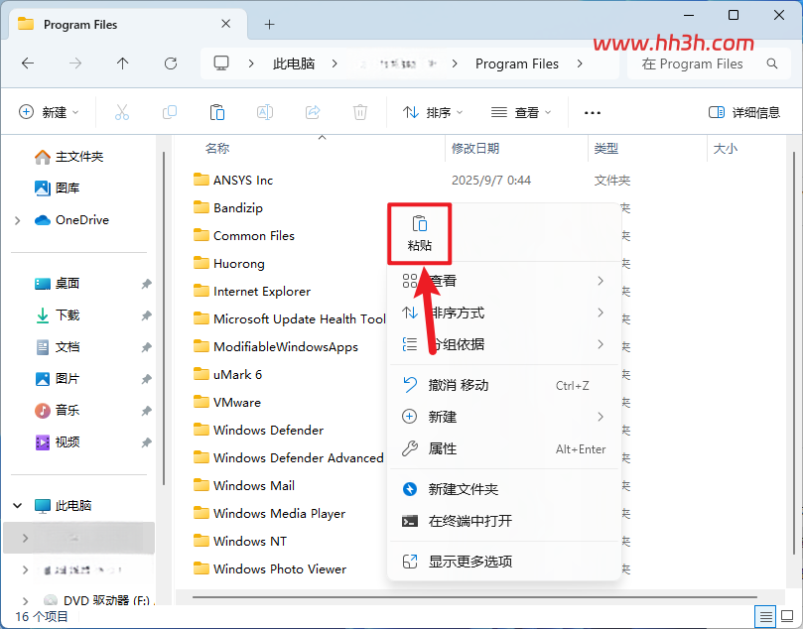
Task: Open 视频 in the sidebar
Action: click(x=57, y=442)
